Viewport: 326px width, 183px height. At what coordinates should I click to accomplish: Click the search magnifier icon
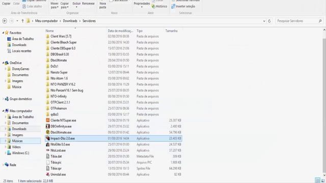pos(320,21)
